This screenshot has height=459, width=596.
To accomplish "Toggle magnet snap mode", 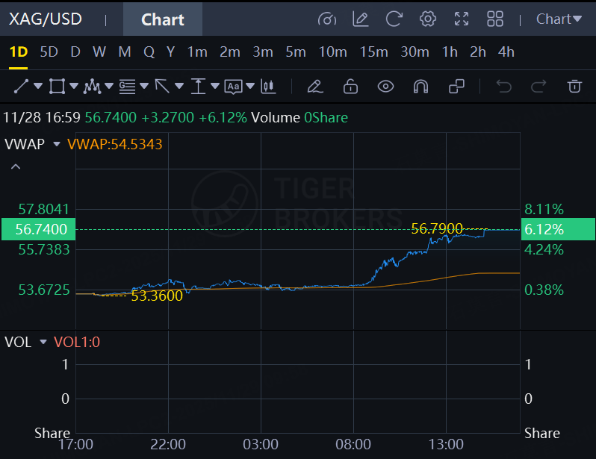I will tap(420, 87).
